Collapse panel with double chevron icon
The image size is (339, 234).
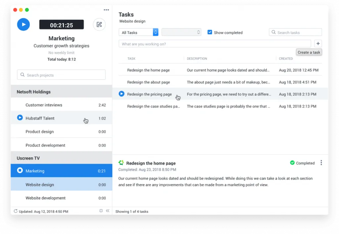click(108, 211)
